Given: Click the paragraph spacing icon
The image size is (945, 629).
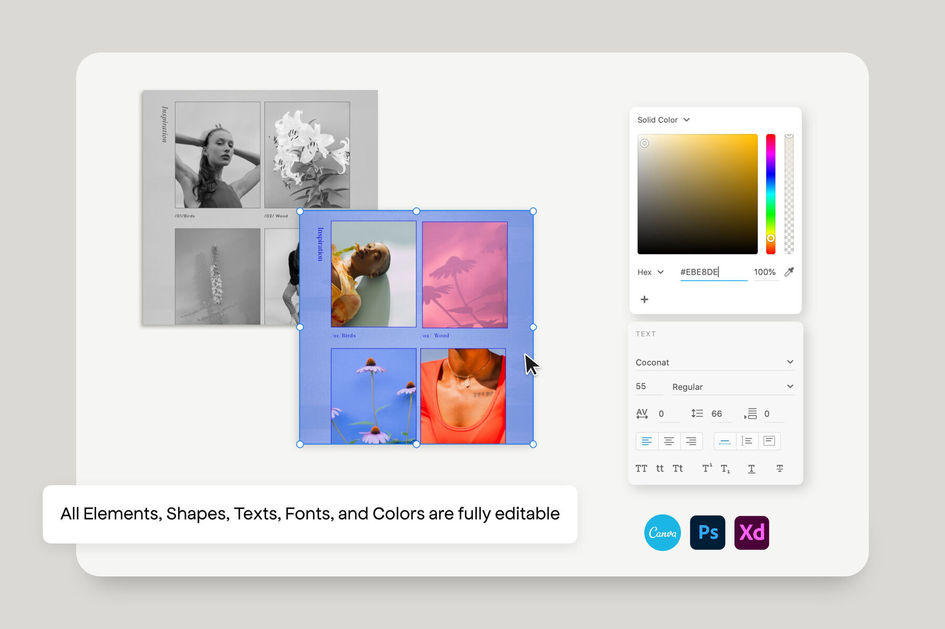Looking at the screenshot, I should tap(752, 414).
